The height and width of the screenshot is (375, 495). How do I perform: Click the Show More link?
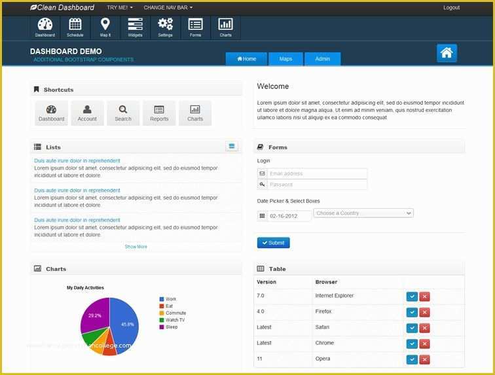(136, 247)
